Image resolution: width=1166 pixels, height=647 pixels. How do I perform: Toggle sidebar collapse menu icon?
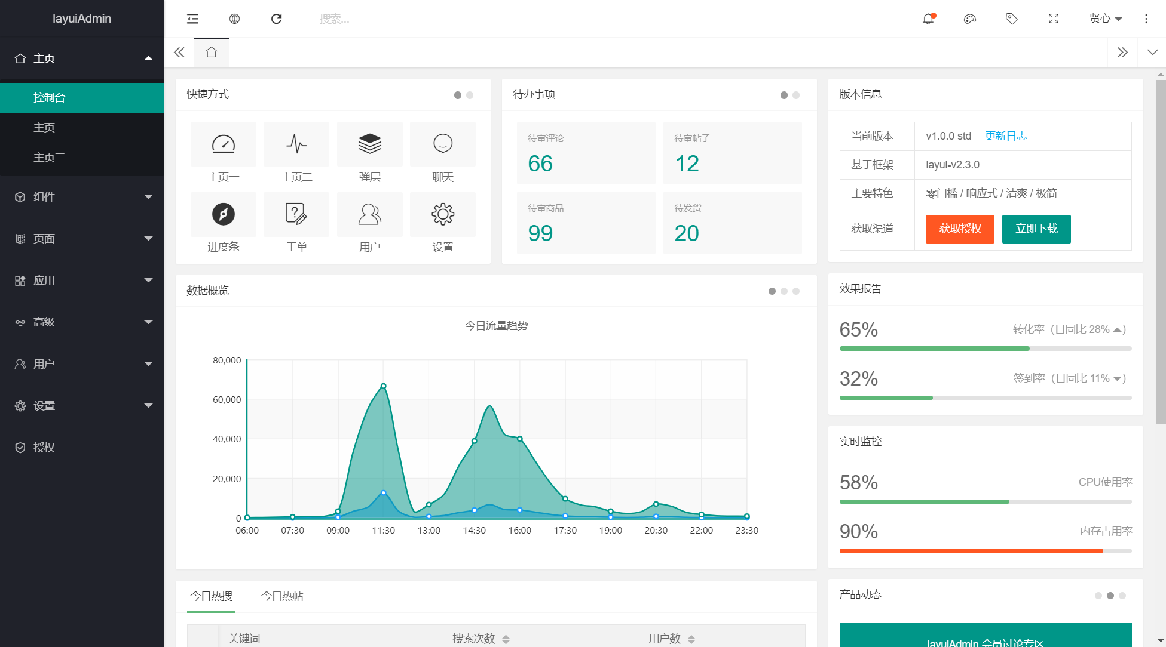pyautogui.click(x=192, y=19)
